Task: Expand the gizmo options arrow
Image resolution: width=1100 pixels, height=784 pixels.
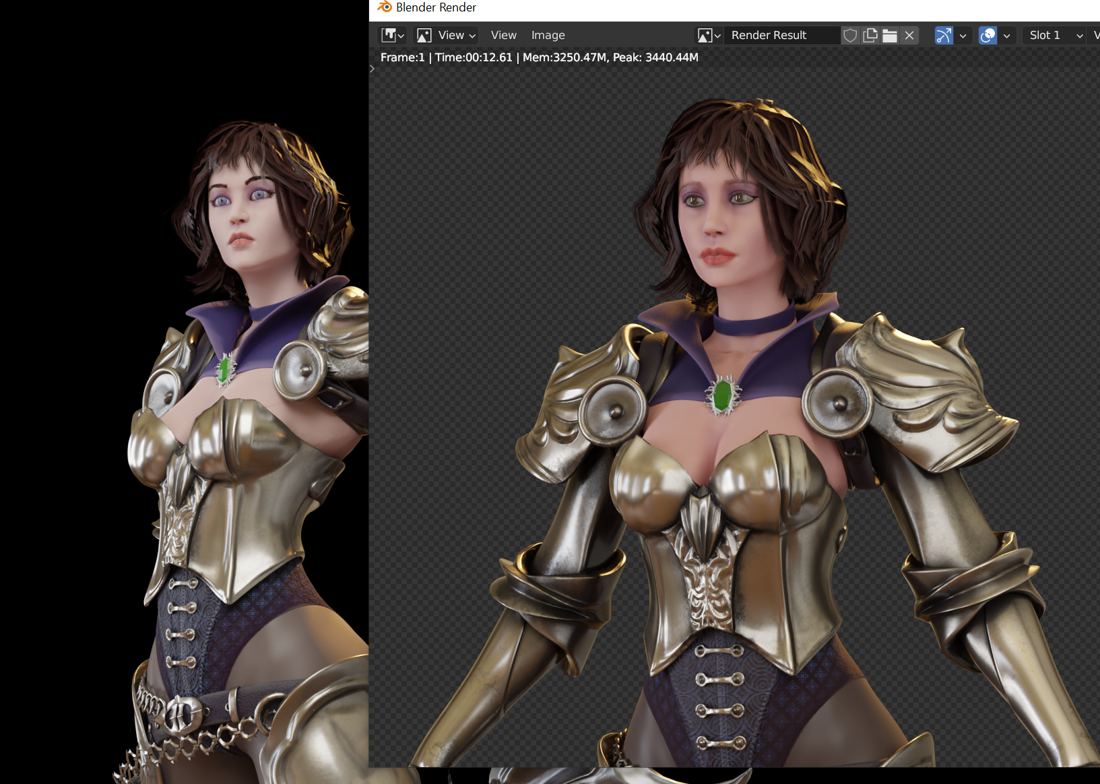Action: (x=963, y=35)
